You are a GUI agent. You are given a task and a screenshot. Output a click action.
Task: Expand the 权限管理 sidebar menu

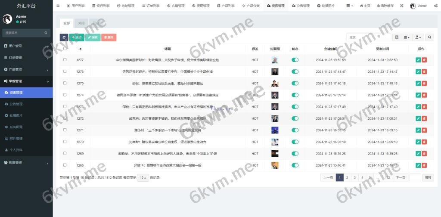[26, 162]
